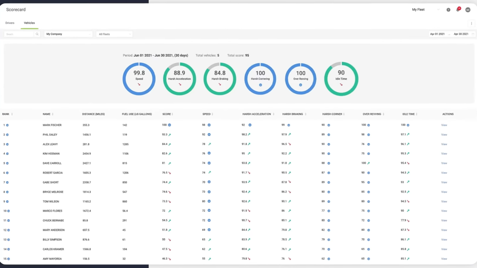Click the search magnifier icon
Image resolution: width=477 pixels, height=268 pixels.
37,34
